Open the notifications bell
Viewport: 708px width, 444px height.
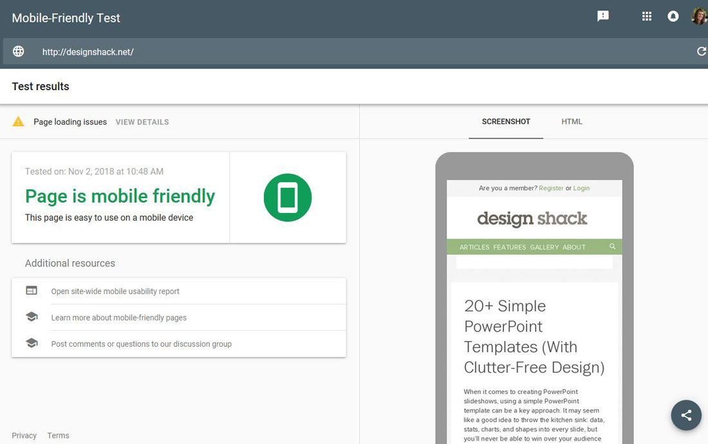pyautogui.click(x=673, y=15)
